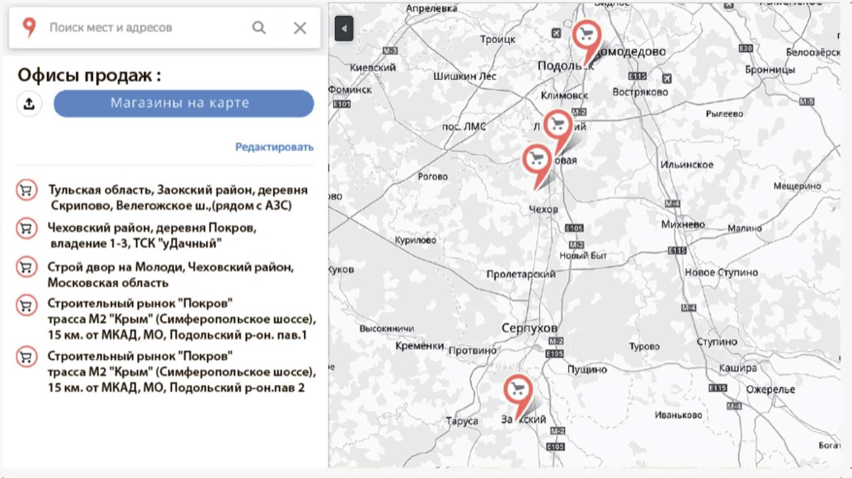
Task: Click the 'Ступино' label on map
Action: click(717, 342)
